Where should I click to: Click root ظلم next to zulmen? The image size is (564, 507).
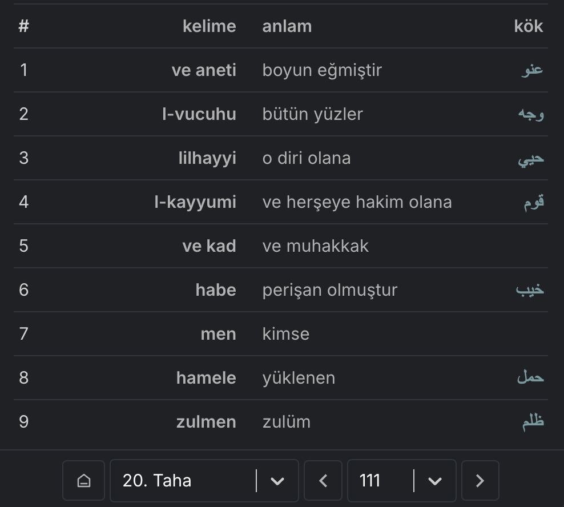pos(532,421)
